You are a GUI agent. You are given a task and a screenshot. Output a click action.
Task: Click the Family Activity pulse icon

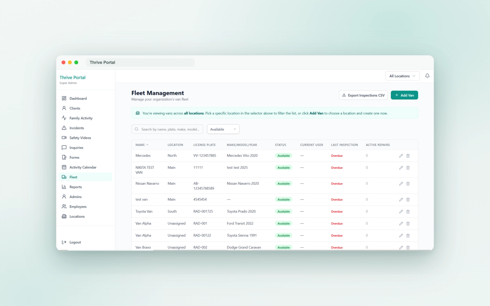(64, 118)
